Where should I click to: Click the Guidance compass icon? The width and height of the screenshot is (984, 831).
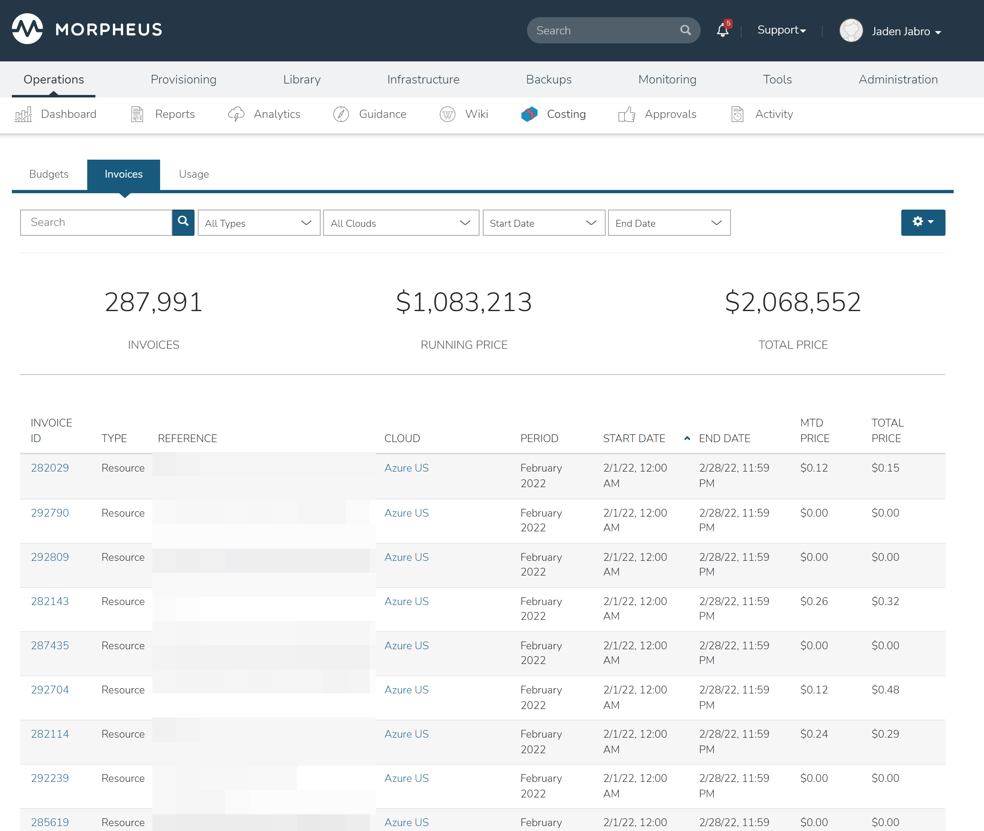(x=340, y=114)
